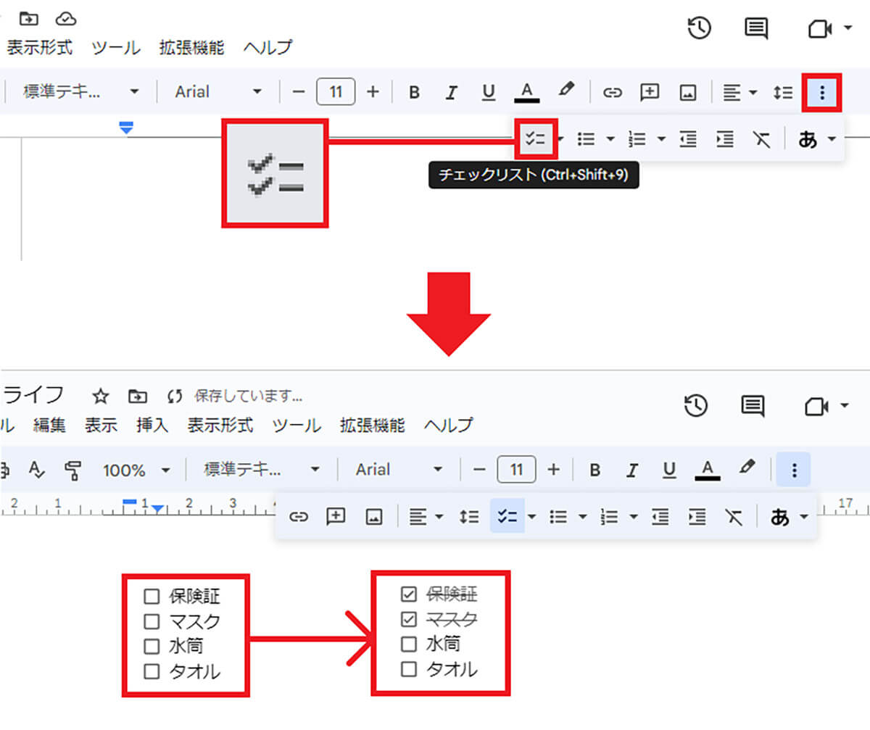Insert image using upper screenshot toolbar icon
This screenshot has width=870, height=730.
(x=687, y=92)
